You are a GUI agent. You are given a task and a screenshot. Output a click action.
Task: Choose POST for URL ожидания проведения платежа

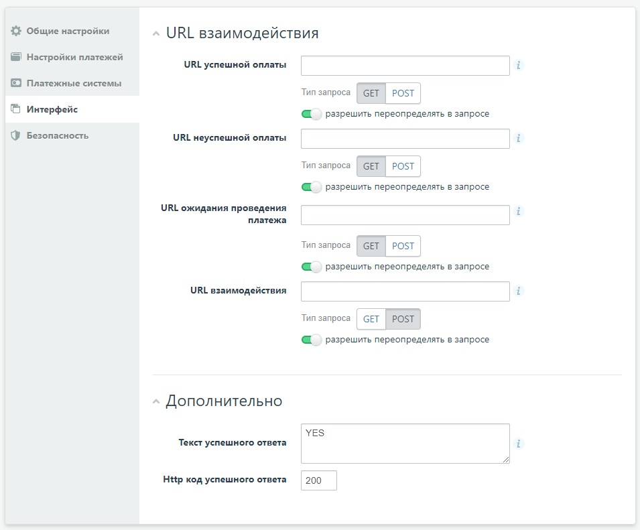pyautogui.click(x=403, y=246)
